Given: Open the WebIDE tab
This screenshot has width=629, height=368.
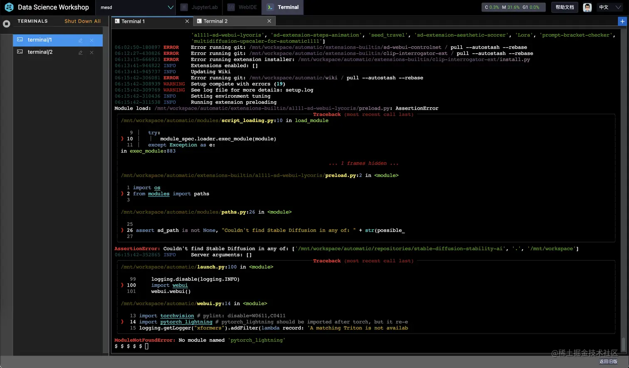Looking at the screenshot, I should click(243, 7).
